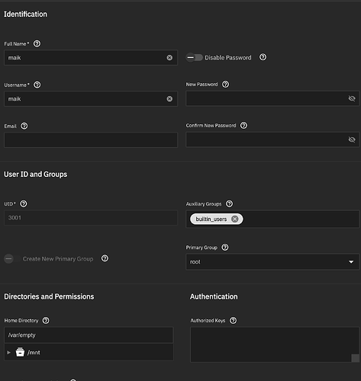Clear the Username field text

pos(169,99)
